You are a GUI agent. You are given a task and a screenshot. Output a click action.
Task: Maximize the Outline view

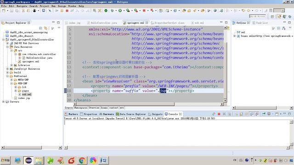pos(289,22)
